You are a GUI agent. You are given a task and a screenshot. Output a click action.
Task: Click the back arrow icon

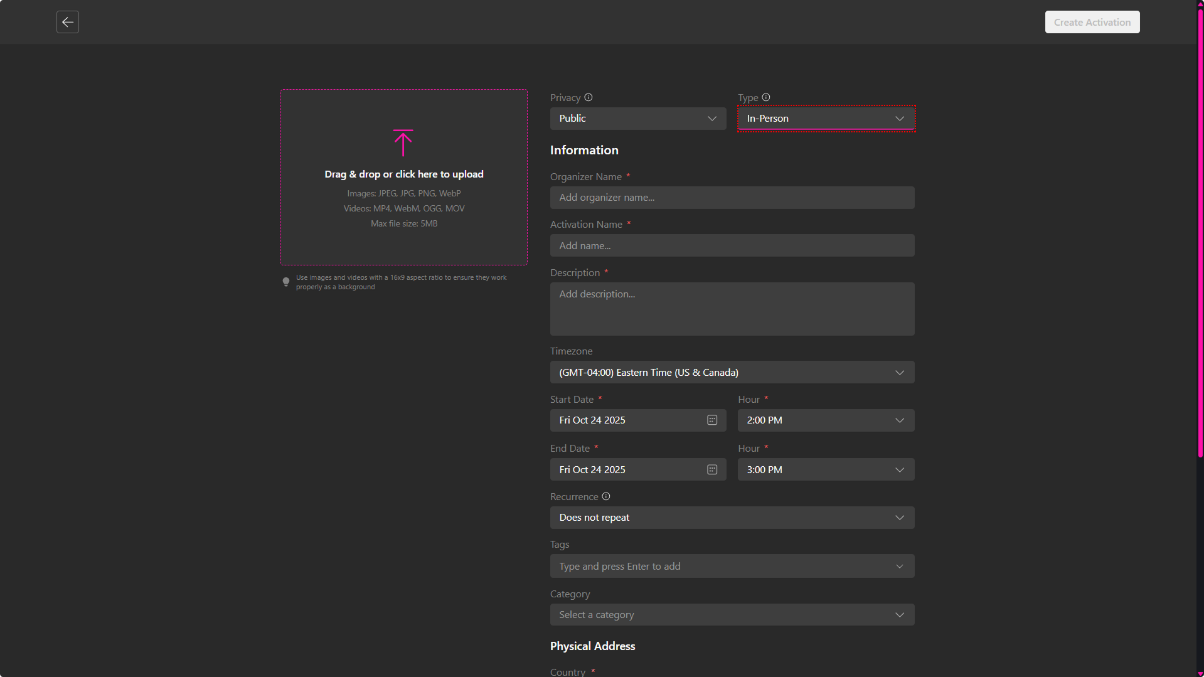68,22
